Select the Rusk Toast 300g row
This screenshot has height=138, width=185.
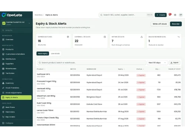(109, 104)
